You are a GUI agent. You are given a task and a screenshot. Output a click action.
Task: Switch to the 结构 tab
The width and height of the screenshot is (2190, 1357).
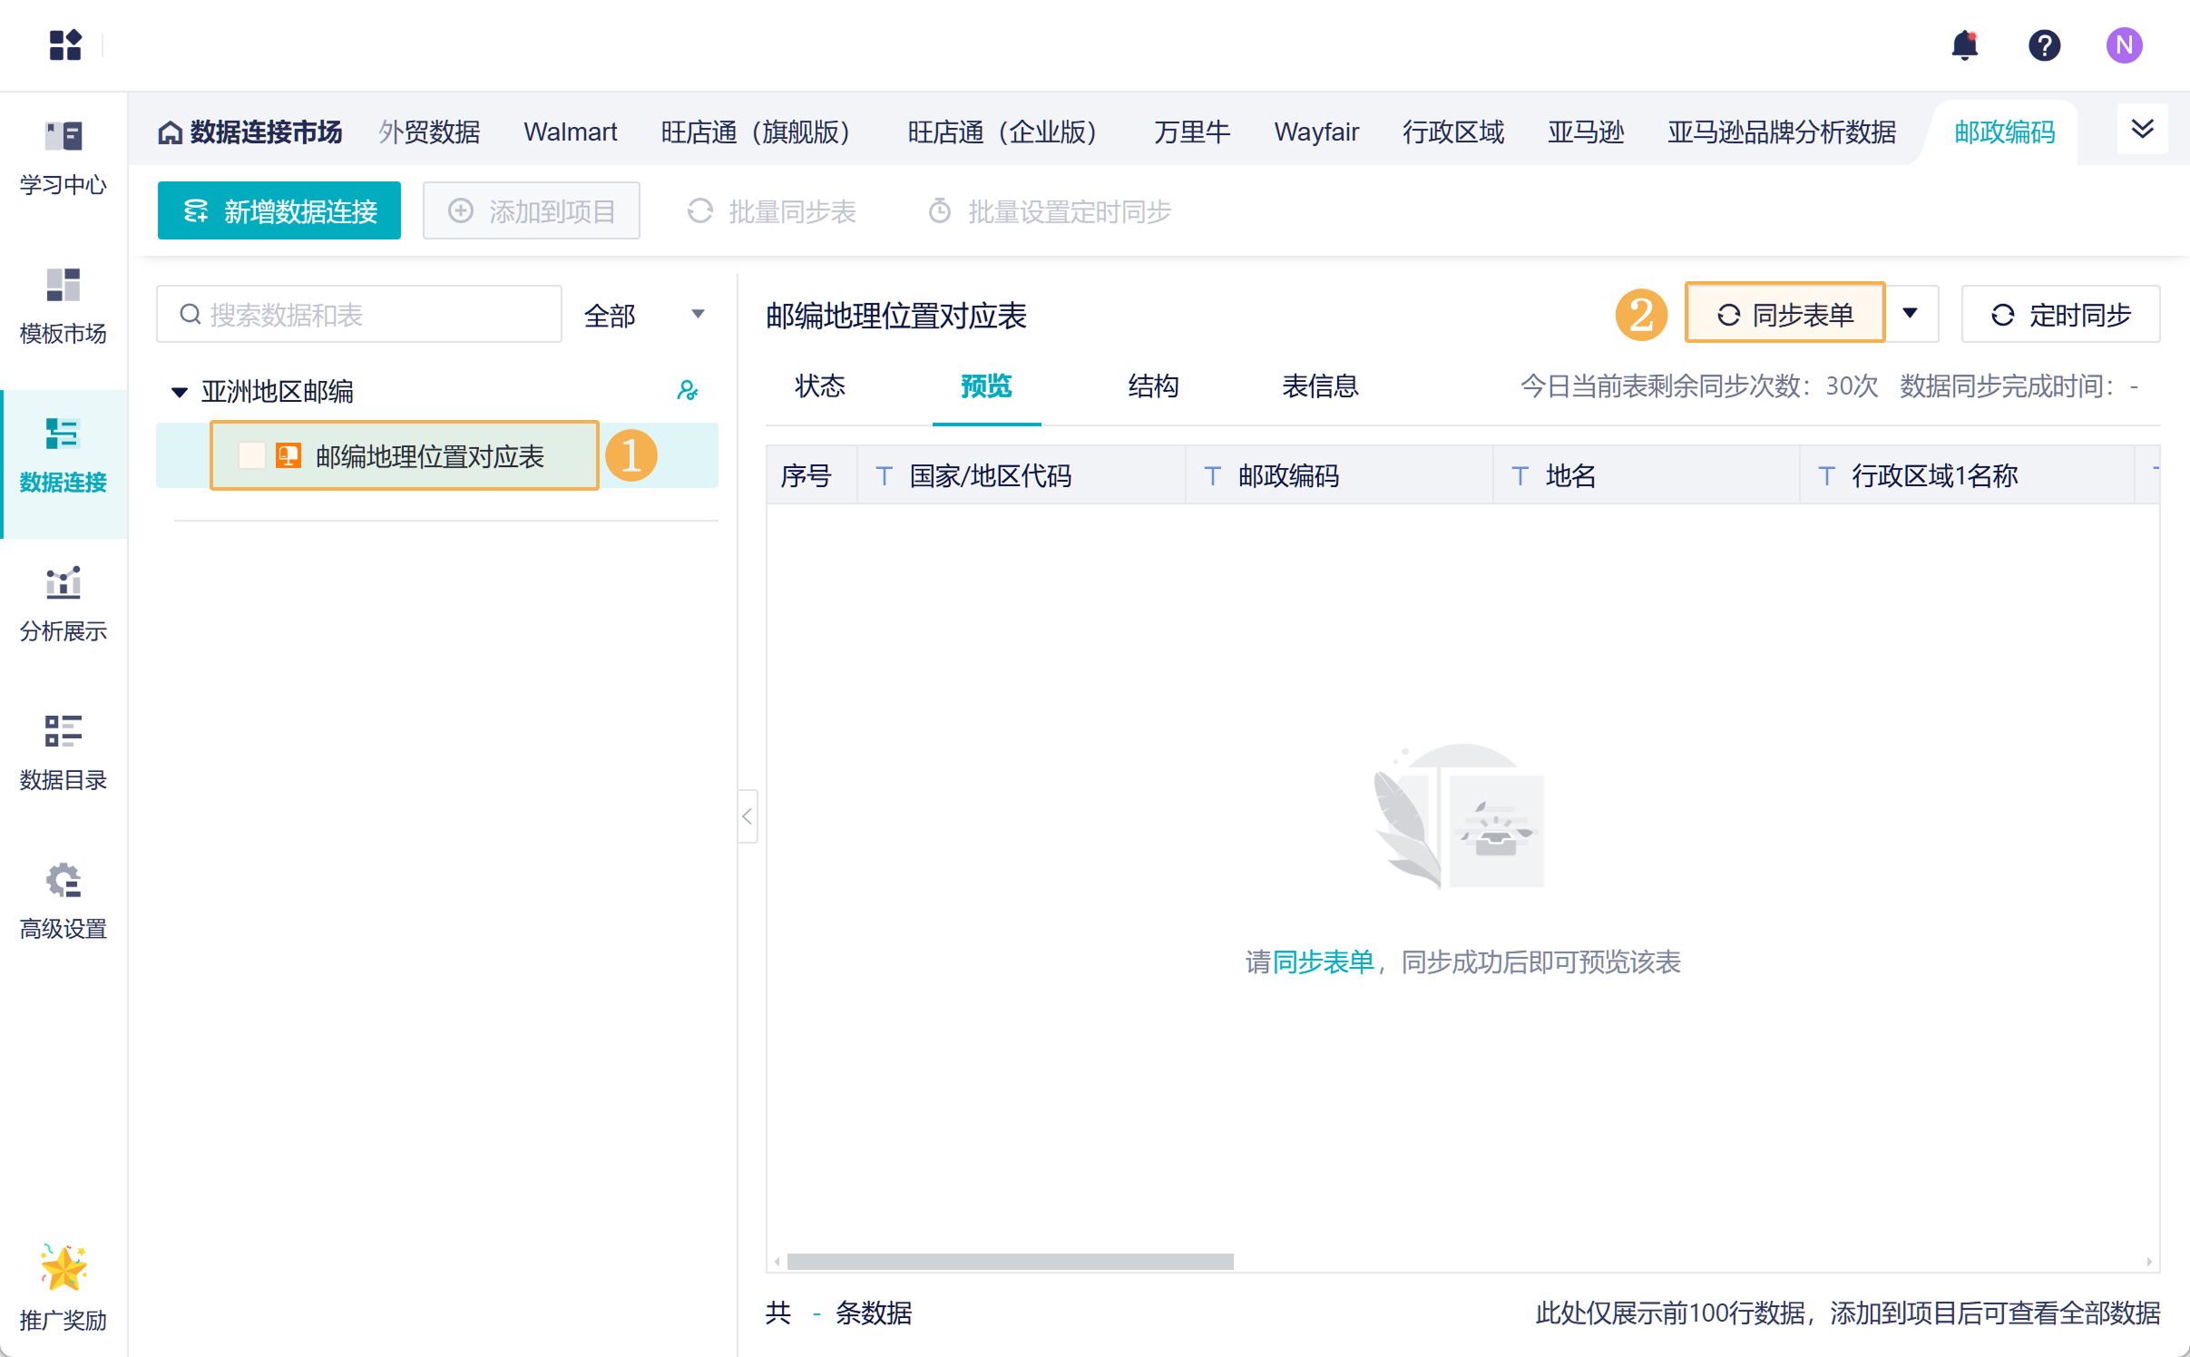pos(1152,386)
